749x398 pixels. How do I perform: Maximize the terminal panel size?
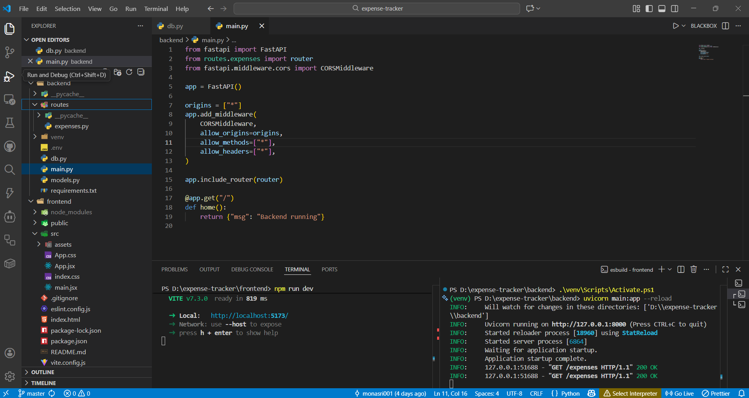(725, 269)
